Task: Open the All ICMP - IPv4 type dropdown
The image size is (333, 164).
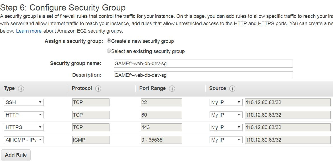Action: tap(24, 140)
